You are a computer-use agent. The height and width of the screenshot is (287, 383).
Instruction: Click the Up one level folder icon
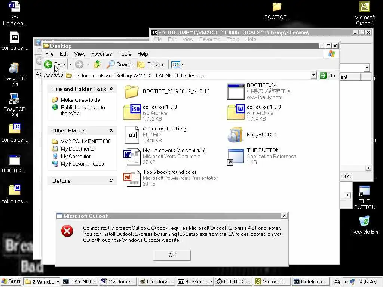click(97, 64)
